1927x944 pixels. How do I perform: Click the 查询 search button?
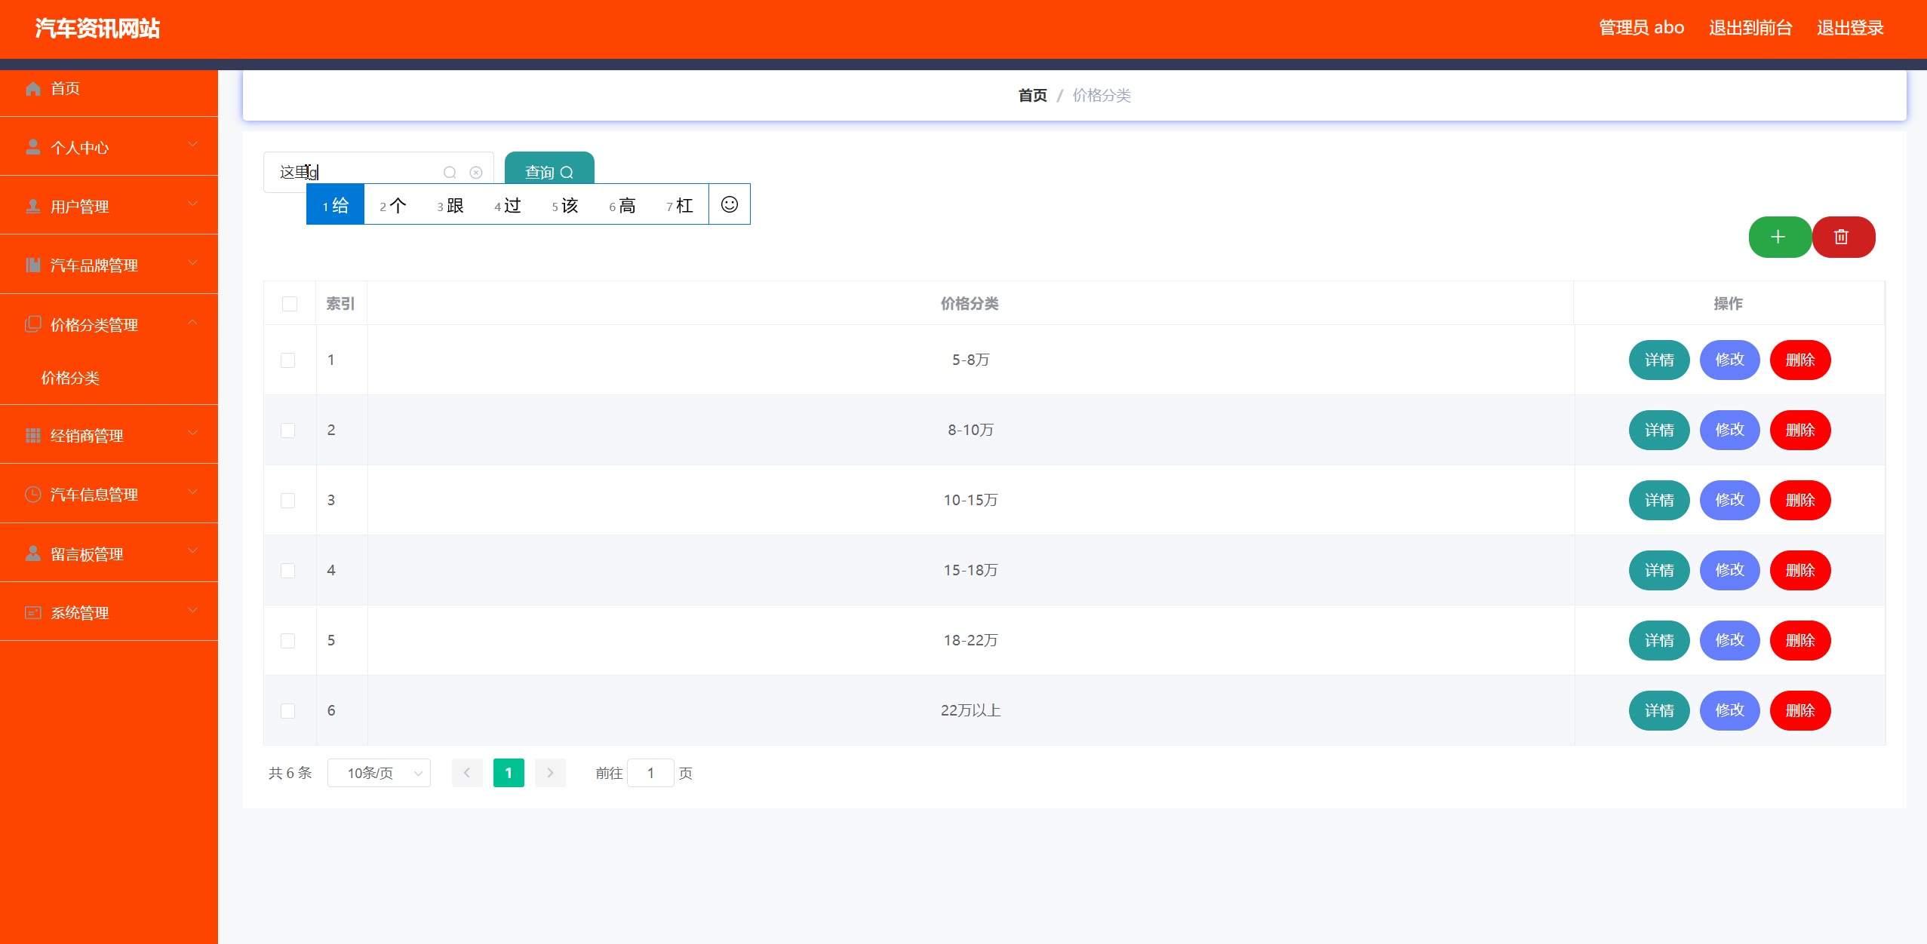tap(549, 172)
